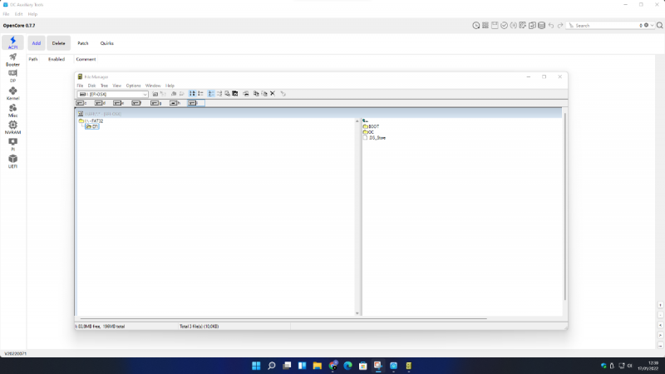This screenshot has width=665, height=374.
Task: Open the UEFI section in sidebar
Action: (12, 161)
